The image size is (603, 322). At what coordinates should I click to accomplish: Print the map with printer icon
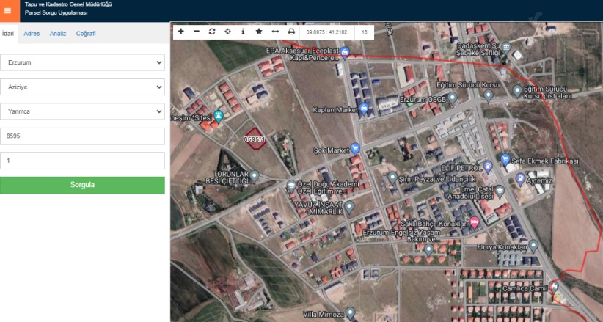click(x=291, y=32)
